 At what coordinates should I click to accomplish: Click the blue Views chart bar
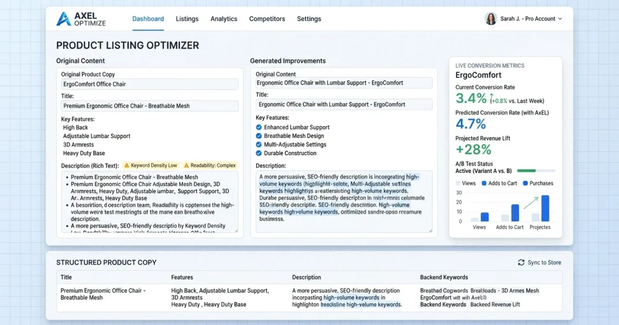484,217
